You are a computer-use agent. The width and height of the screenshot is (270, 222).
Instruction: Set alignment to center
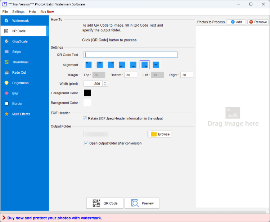click(156, 65)
